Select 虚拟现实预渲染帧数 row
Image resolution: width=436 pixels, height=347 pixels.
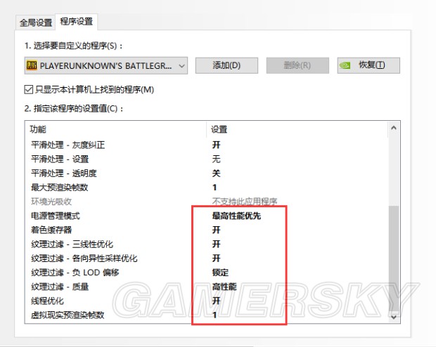point(68,315)
